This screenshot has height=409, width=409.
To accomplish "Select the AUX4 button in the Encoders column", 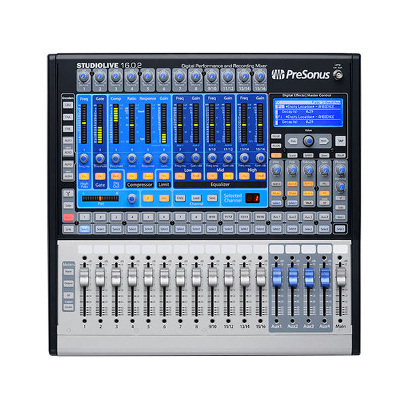I will click(x=67, y=177).
